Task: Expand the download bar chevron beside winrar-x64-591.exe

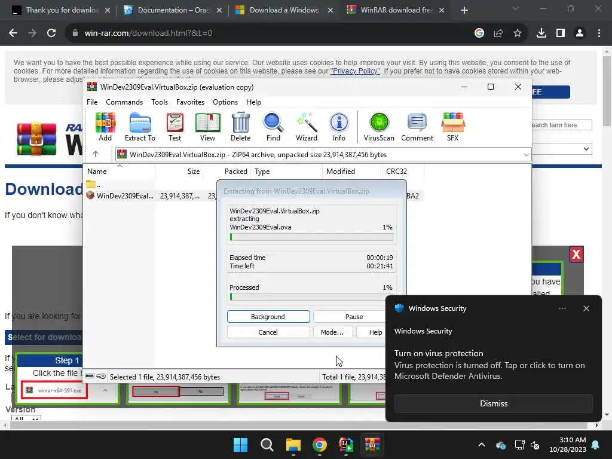Action: coord(105,390)
